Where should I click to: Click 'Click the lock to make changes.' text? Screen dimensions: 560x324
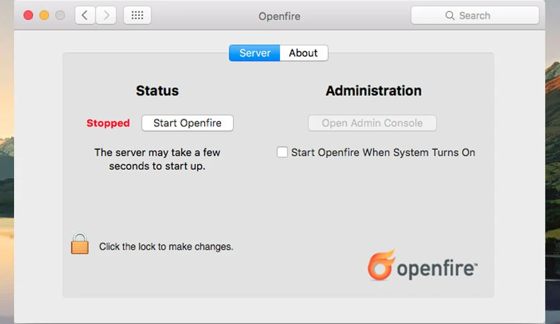[166, 246]
